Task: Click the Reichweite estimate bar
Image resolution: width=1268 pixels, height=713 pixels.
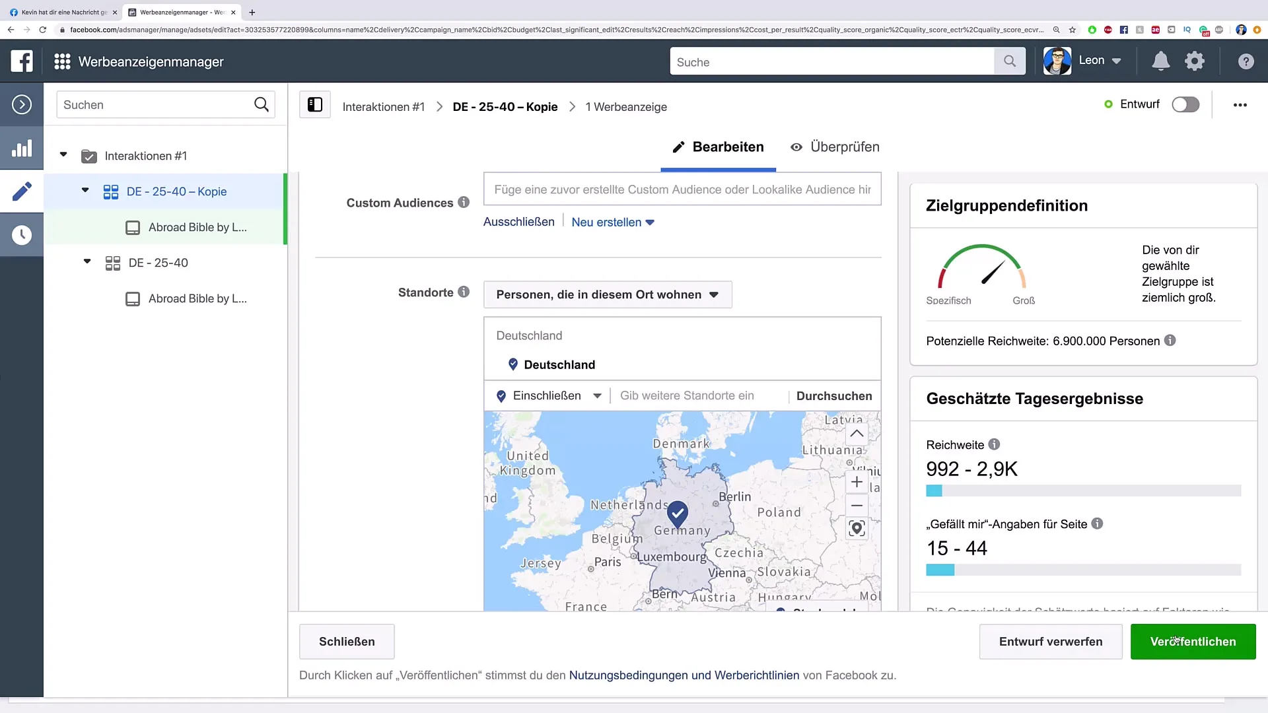Action: pos(1083,491)
